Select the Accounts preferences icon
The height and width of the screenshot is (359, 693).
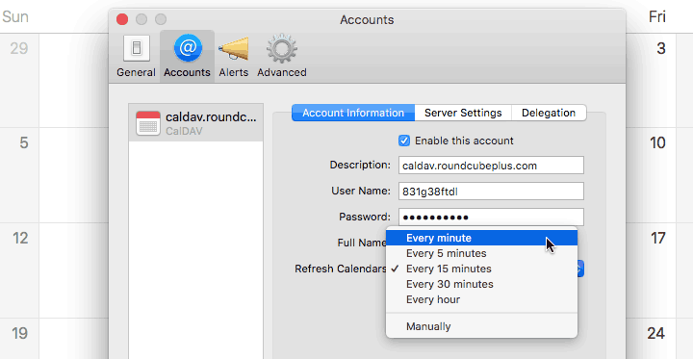pyautogui.click(x=188, y=57)
